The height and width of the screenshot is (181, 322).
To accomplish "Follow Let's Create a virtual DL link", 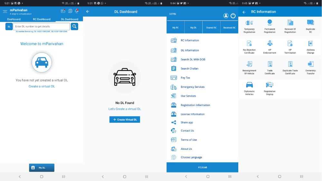I will (x=125, y=109).
